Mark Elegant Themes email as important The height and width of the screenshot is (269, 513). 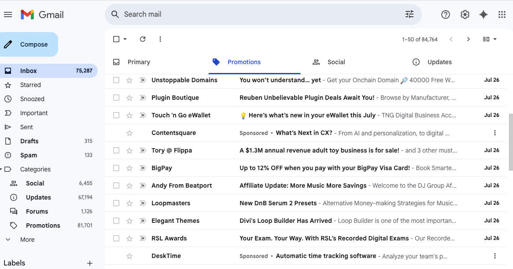143,221
